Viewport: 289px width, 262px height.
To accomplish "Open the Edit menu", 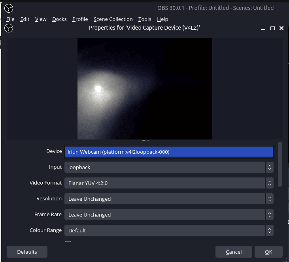I will click(x=25, y=19).
